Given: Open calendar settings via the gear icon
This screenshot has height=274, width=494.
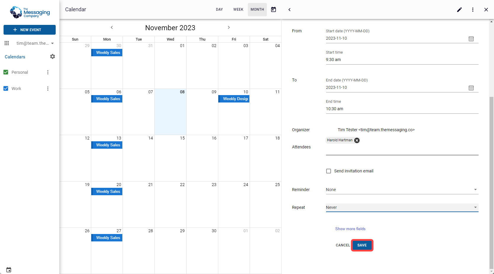Looking at the screenshot, I should point(52,57).
